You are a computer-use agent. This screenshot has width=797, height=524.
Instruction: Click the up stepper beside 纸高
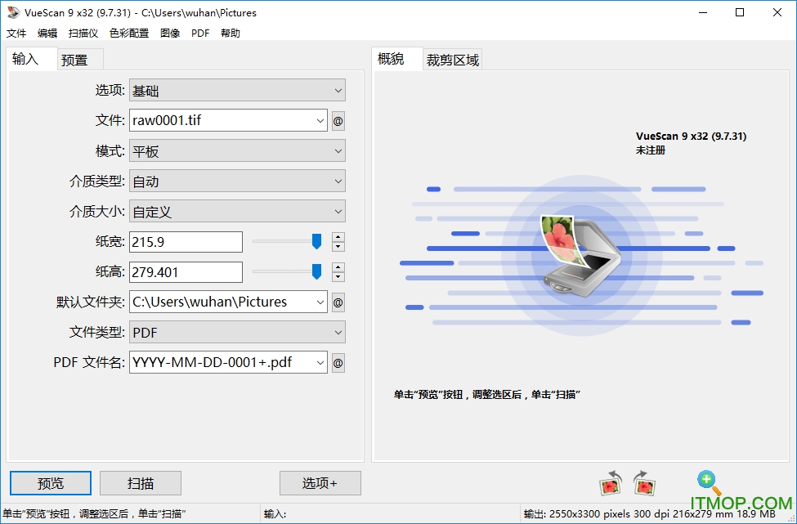pyautogui.click(x=338, y=267)
